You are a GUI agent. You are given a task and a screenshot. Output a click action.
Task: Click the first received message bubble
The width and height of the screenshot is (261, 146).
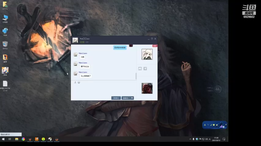click(x=83, y=57)
